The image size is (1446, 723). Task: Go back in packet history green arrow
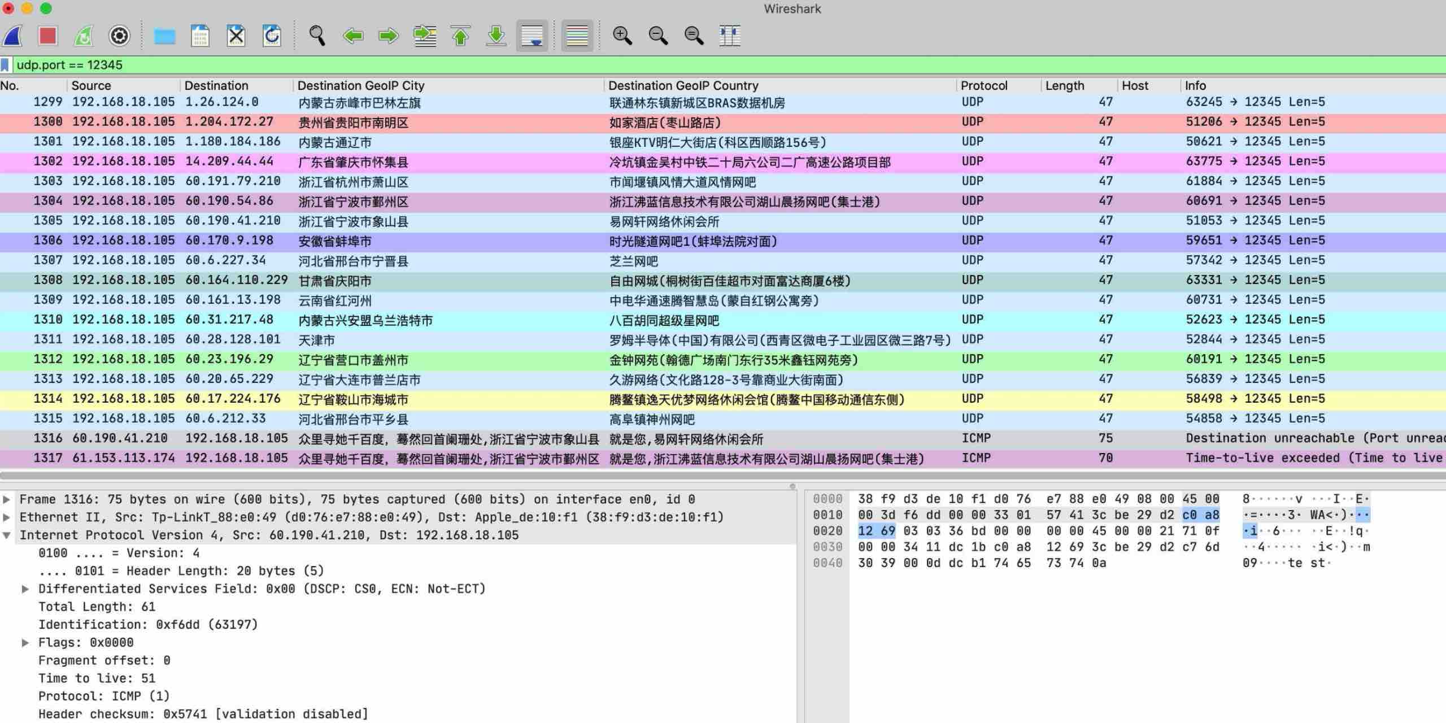tap(353, 36)
